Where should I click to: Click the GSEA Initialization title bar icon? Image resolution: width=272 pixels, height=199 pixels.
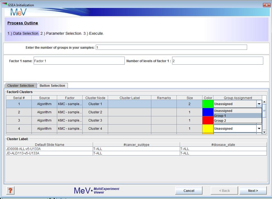click(x=4, y=5)
